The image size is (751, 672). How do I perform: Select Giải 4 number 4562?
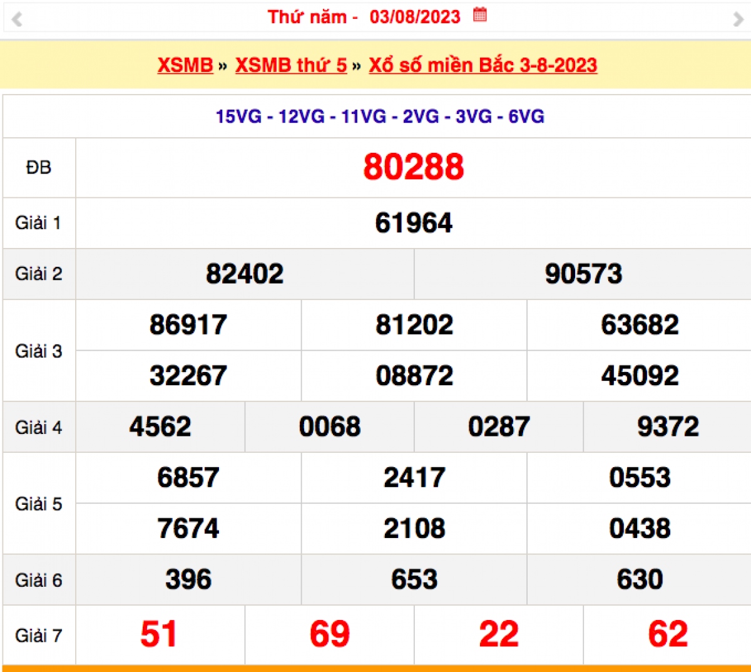(x=160, y=426)
